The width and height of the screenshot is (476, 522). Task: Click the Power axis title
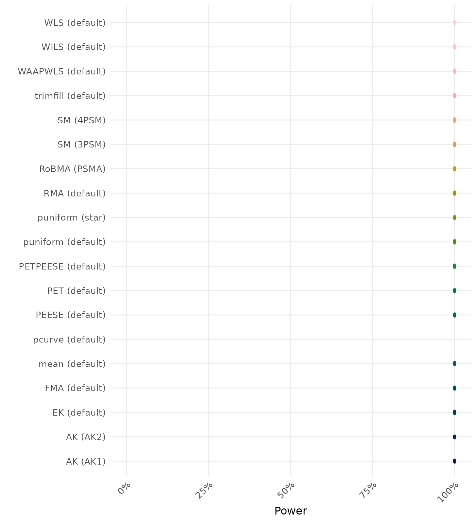point(290,511)
